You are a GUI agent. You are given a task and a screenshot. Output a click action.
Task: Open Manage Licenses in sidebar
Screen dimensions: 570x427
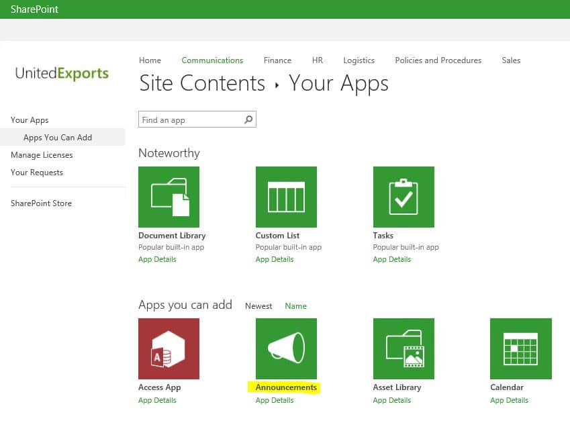[x=42, y=155]
